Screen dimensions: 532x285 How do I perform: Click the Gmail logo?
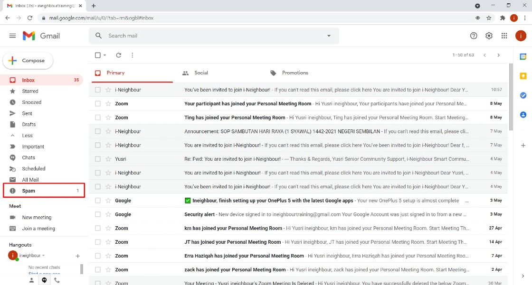[x=41, y=36]
